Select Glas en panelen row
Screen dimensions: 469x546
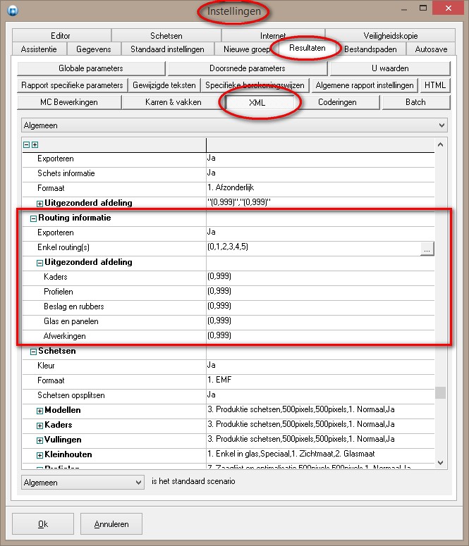(x=229, y=321)
